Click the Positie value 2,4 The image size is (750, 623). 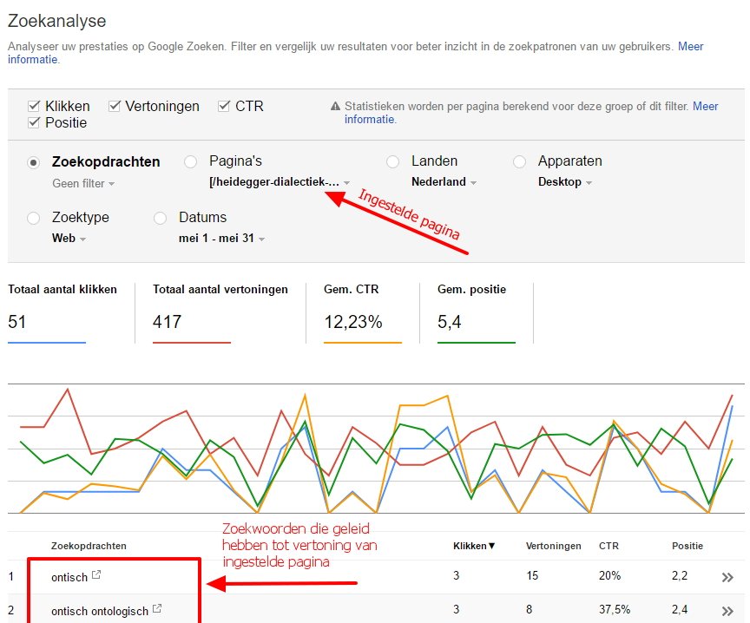(x=679, y=610)
